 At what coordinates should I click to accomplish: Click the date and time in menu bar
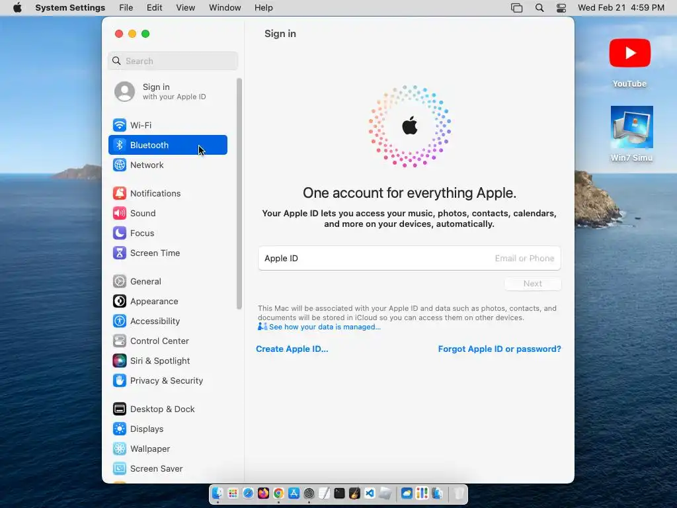click(x=621, y=8)
